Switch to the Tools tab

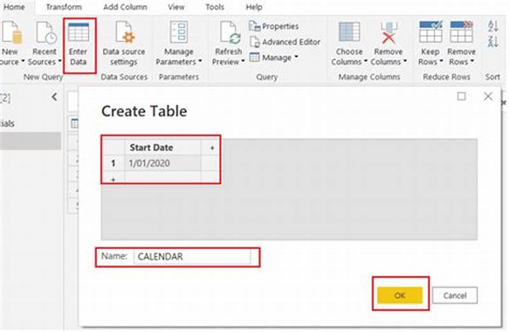[215, 7]
